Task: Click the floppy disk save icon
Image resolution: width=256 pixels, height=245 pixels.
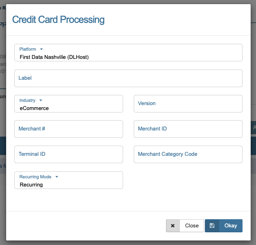Action: point(212,226)
